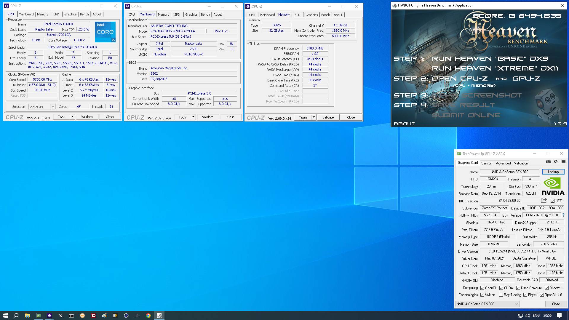The width and height of the screenshot is (569, 320).
Task: Open the Windows Start menu
Action: pos(5,316)
